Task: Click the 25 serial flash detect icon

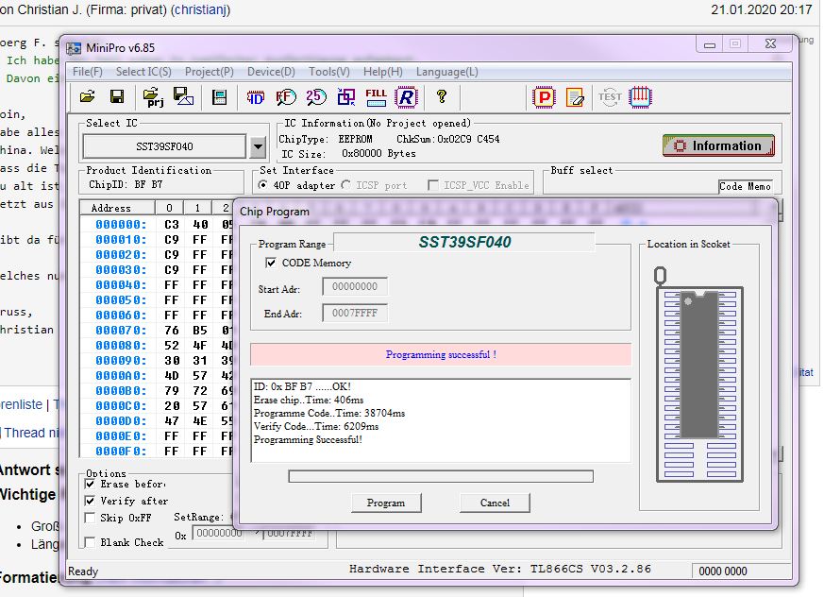Action: coord(316,97)
